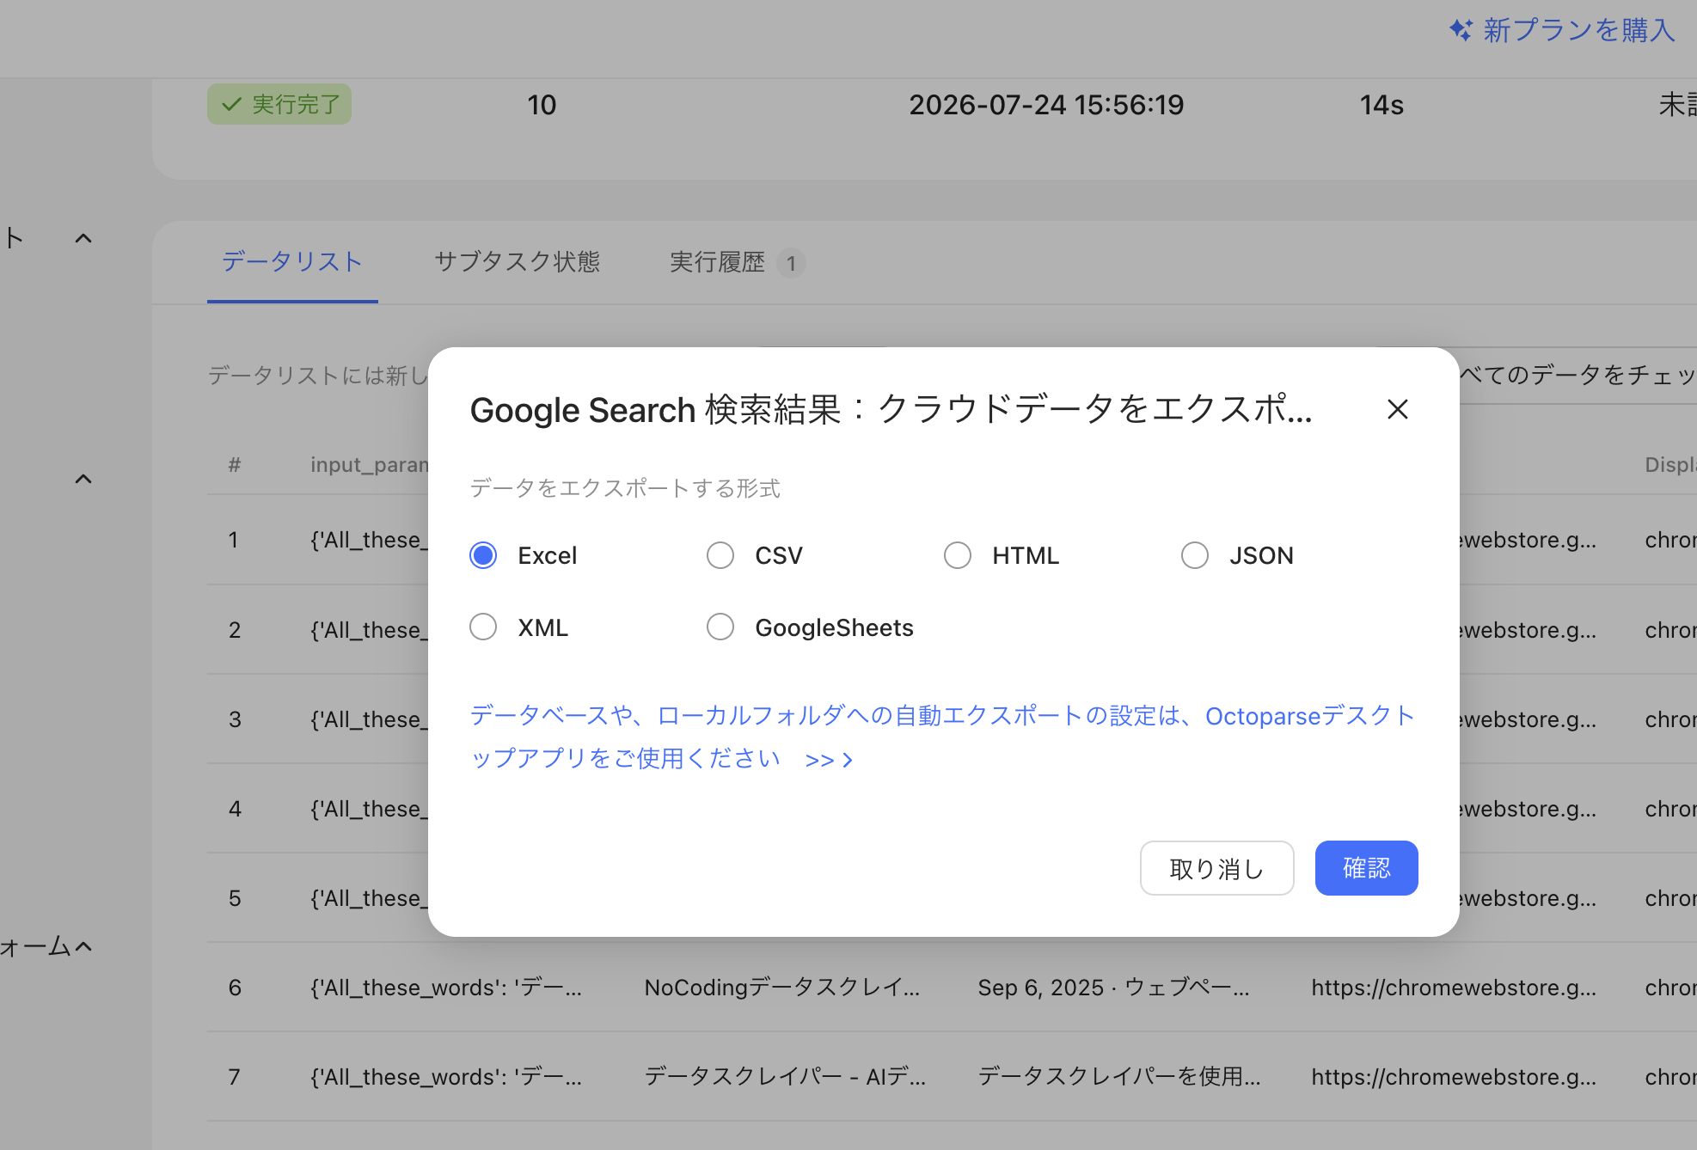1697x1150 pixels.
Task: Click row number 4 in data list
Action: pyautogui.click(x=235, y=809)
